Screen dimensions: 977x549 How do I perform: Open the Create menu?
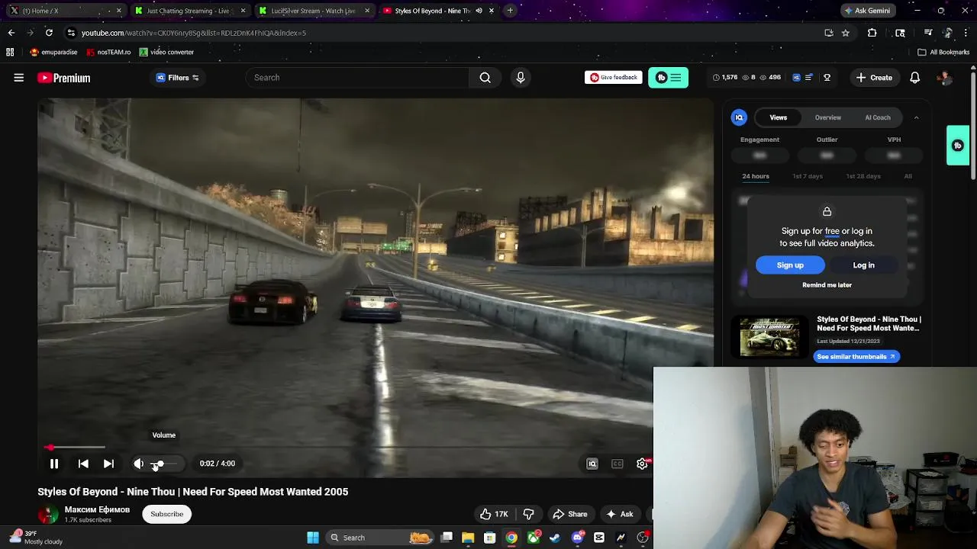[874, 78]
